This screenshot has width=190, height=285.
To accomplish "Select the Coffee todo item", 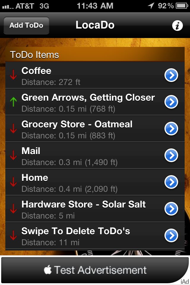I will pyautogui.click(x=95, y=75).
